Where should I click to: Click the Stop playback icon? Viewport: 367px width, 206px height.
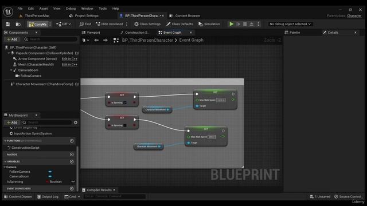pos(245,24)
